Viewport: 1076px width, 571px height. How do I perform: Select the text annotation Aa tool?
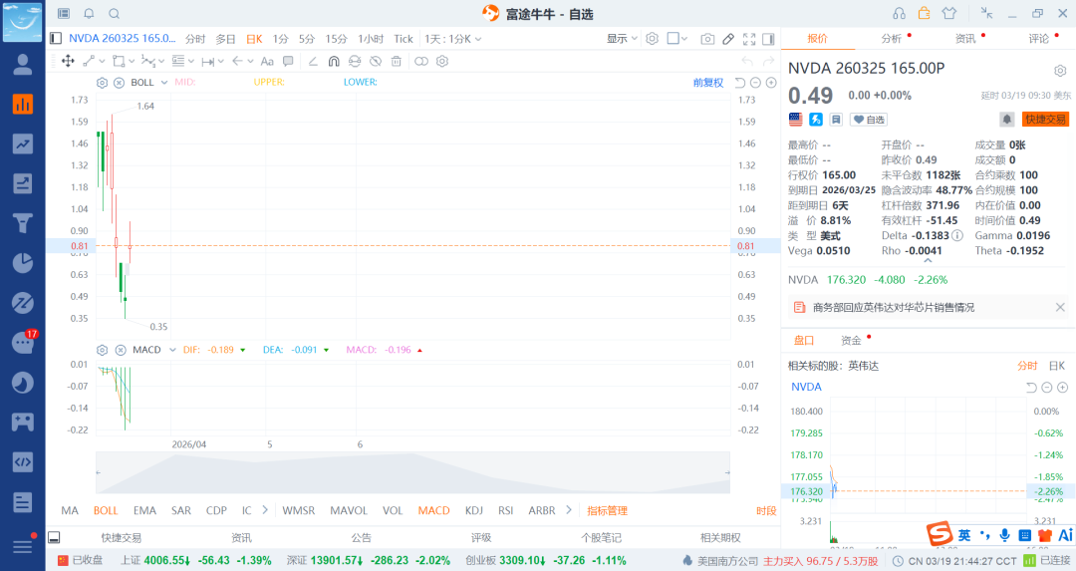click(x=268, y=61)
